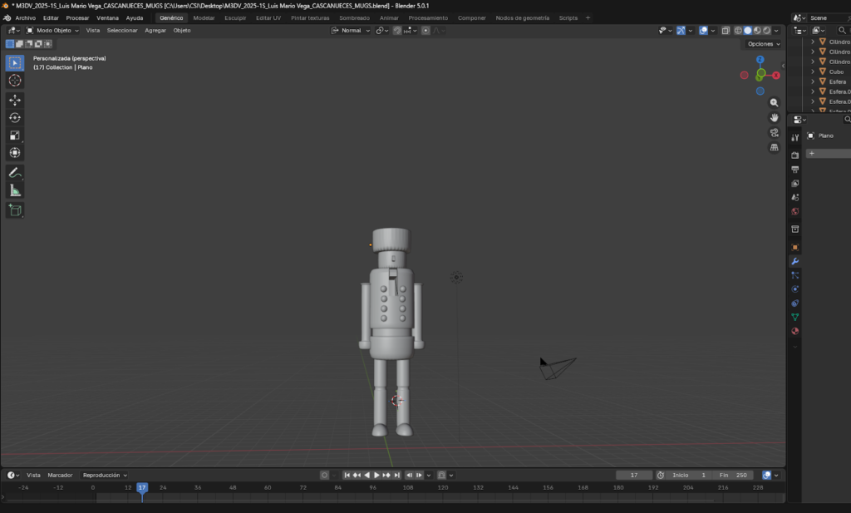The height and width of the screenshot is (513, 851).
Task: Toggle X-ray display in the viewport header
Action: (726, 31)
